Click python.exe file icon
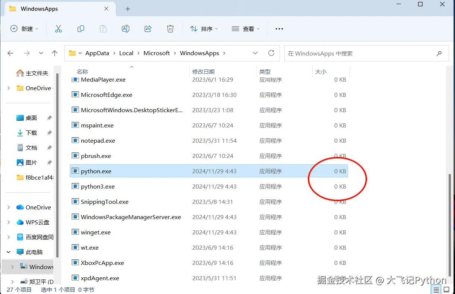 point(75,171)
